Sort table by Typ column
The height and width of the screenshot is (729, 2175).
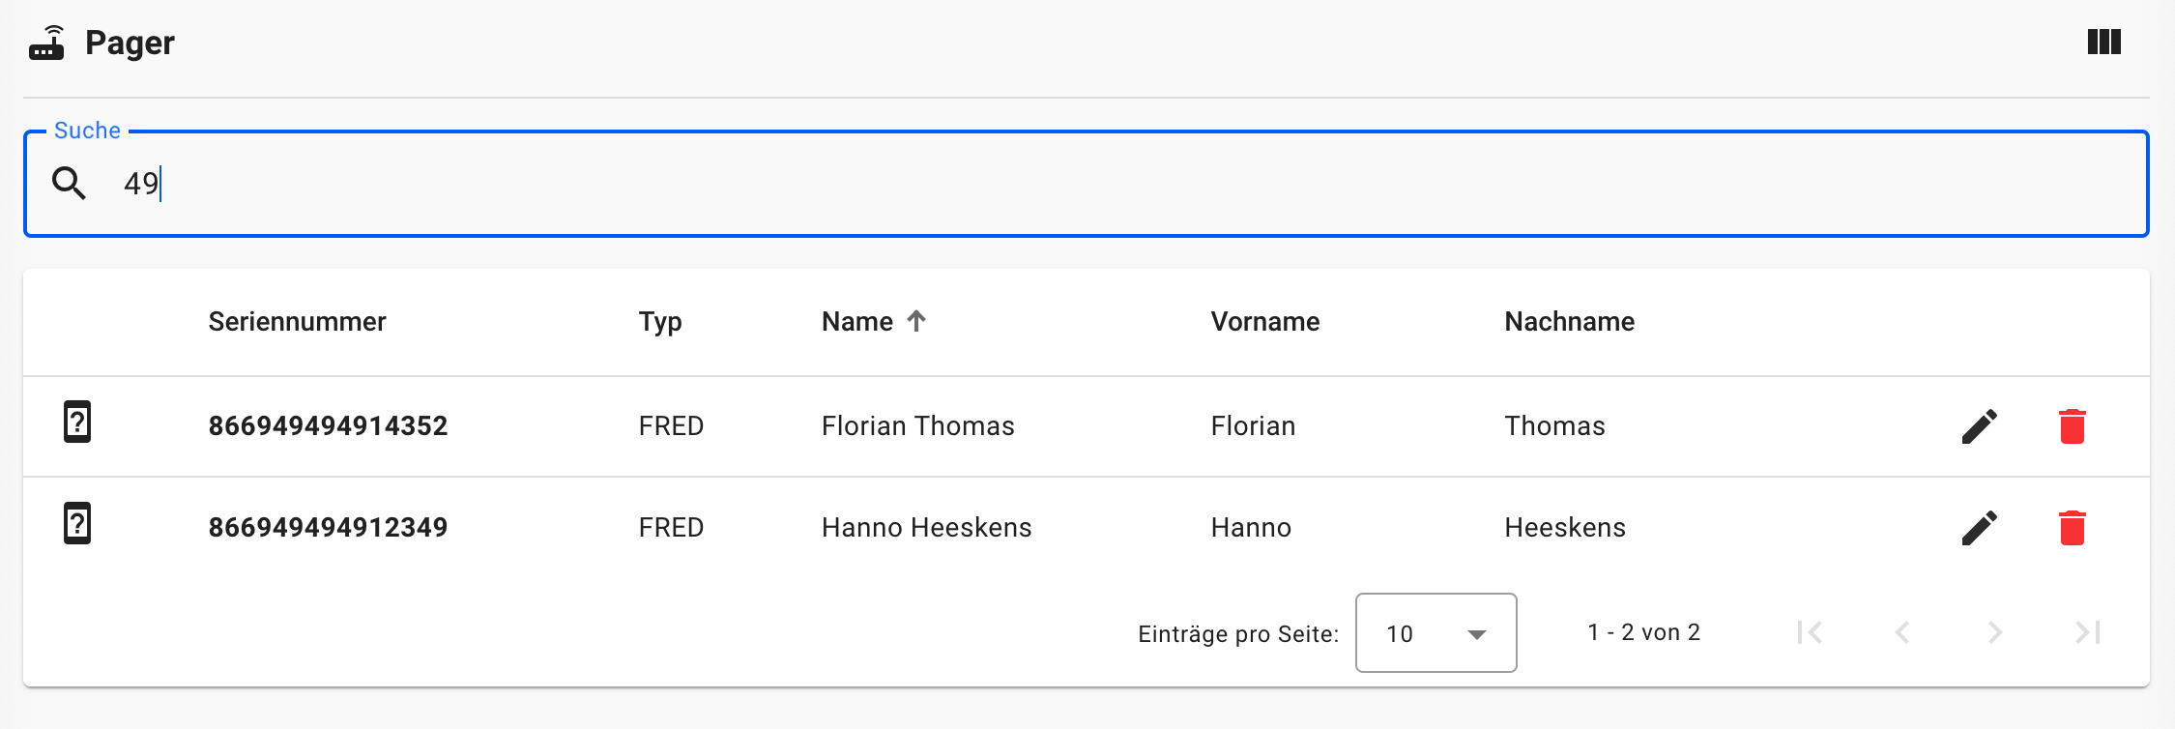[660, 322]
